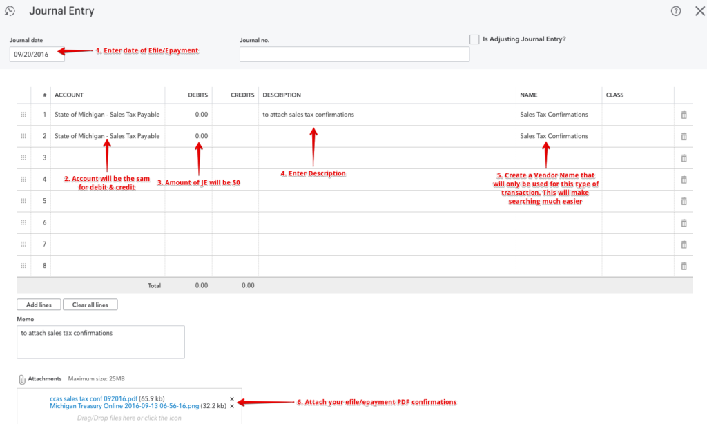707x424 pixels.
Task: Delete journal line 1 with trash icon
Action: (x=684, y=115)
